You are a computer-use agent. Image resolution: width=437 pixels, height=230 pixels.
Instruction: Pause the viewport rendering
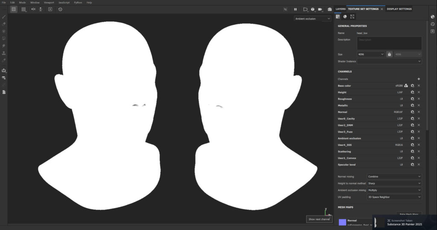(295, 9)
